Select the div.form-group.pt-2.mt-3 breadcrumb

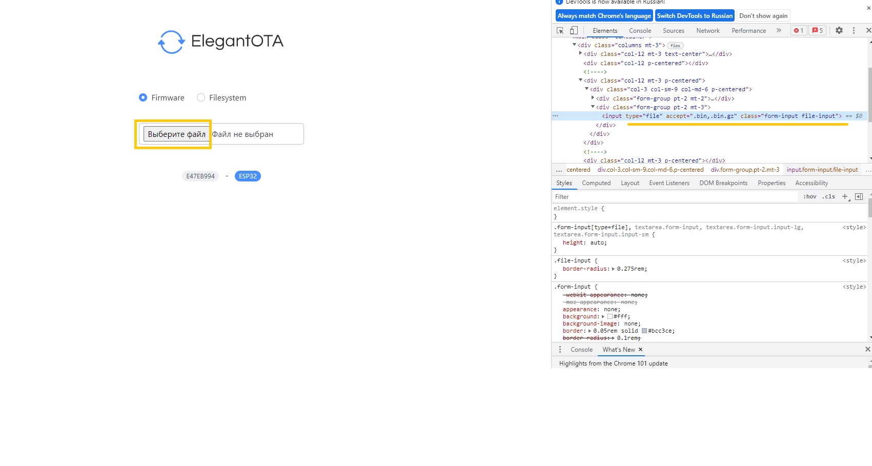pyautogui.click(x=745, y=170)
